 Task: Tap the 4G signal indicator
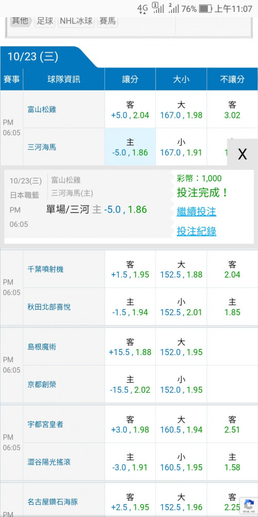(143, 9)
